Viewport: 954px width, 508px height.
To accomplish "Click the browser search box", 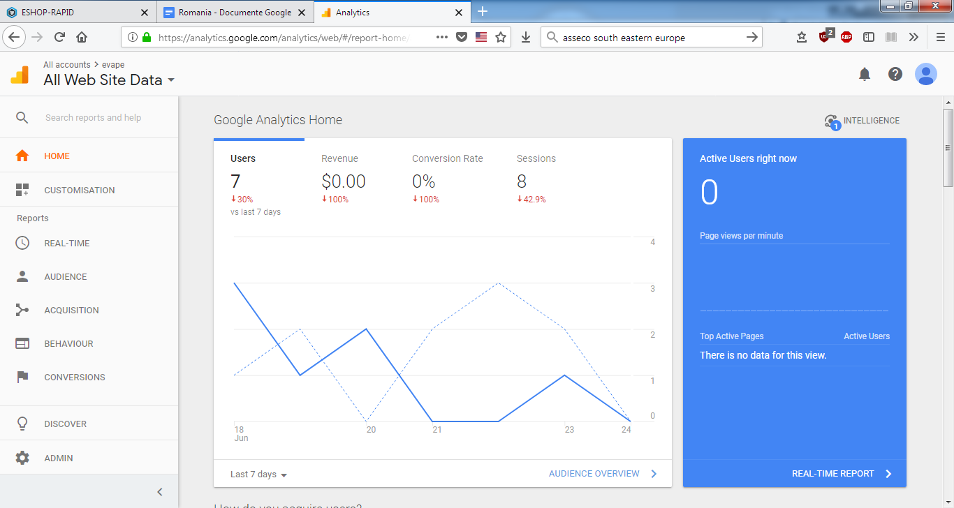I will point(650,38).
